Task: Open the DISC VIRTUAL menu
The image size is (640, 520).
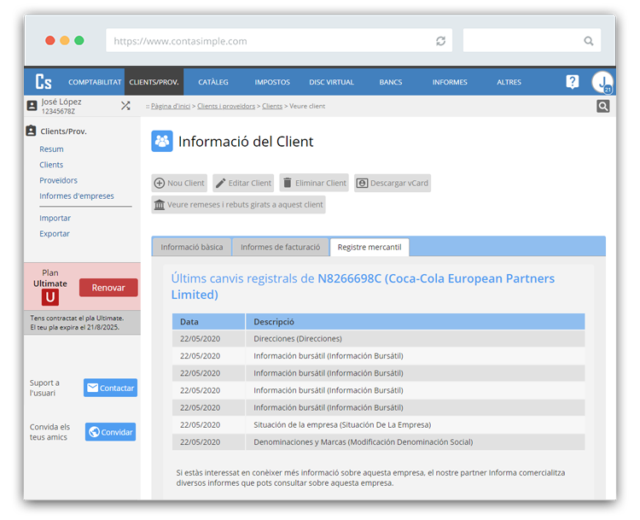Action: point(331,82)
